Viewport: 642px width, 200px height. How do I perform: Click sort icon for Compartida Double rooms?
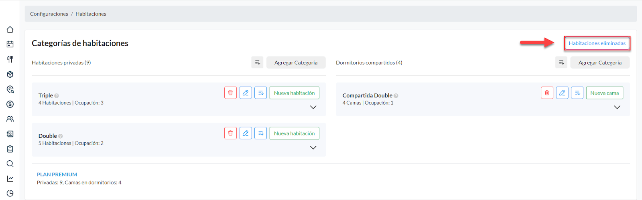click(x=577, y=93)
